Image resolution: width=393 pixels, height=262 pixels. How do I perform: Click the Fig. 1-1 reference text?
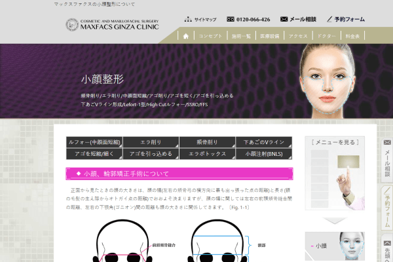point(239,208)
